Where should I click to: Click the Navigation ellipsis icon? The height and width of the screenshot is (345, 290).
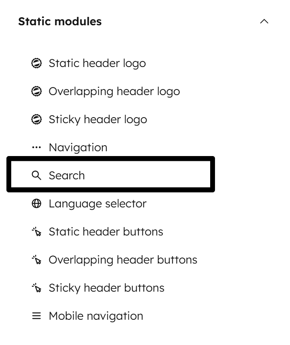[x=37, y=147]
